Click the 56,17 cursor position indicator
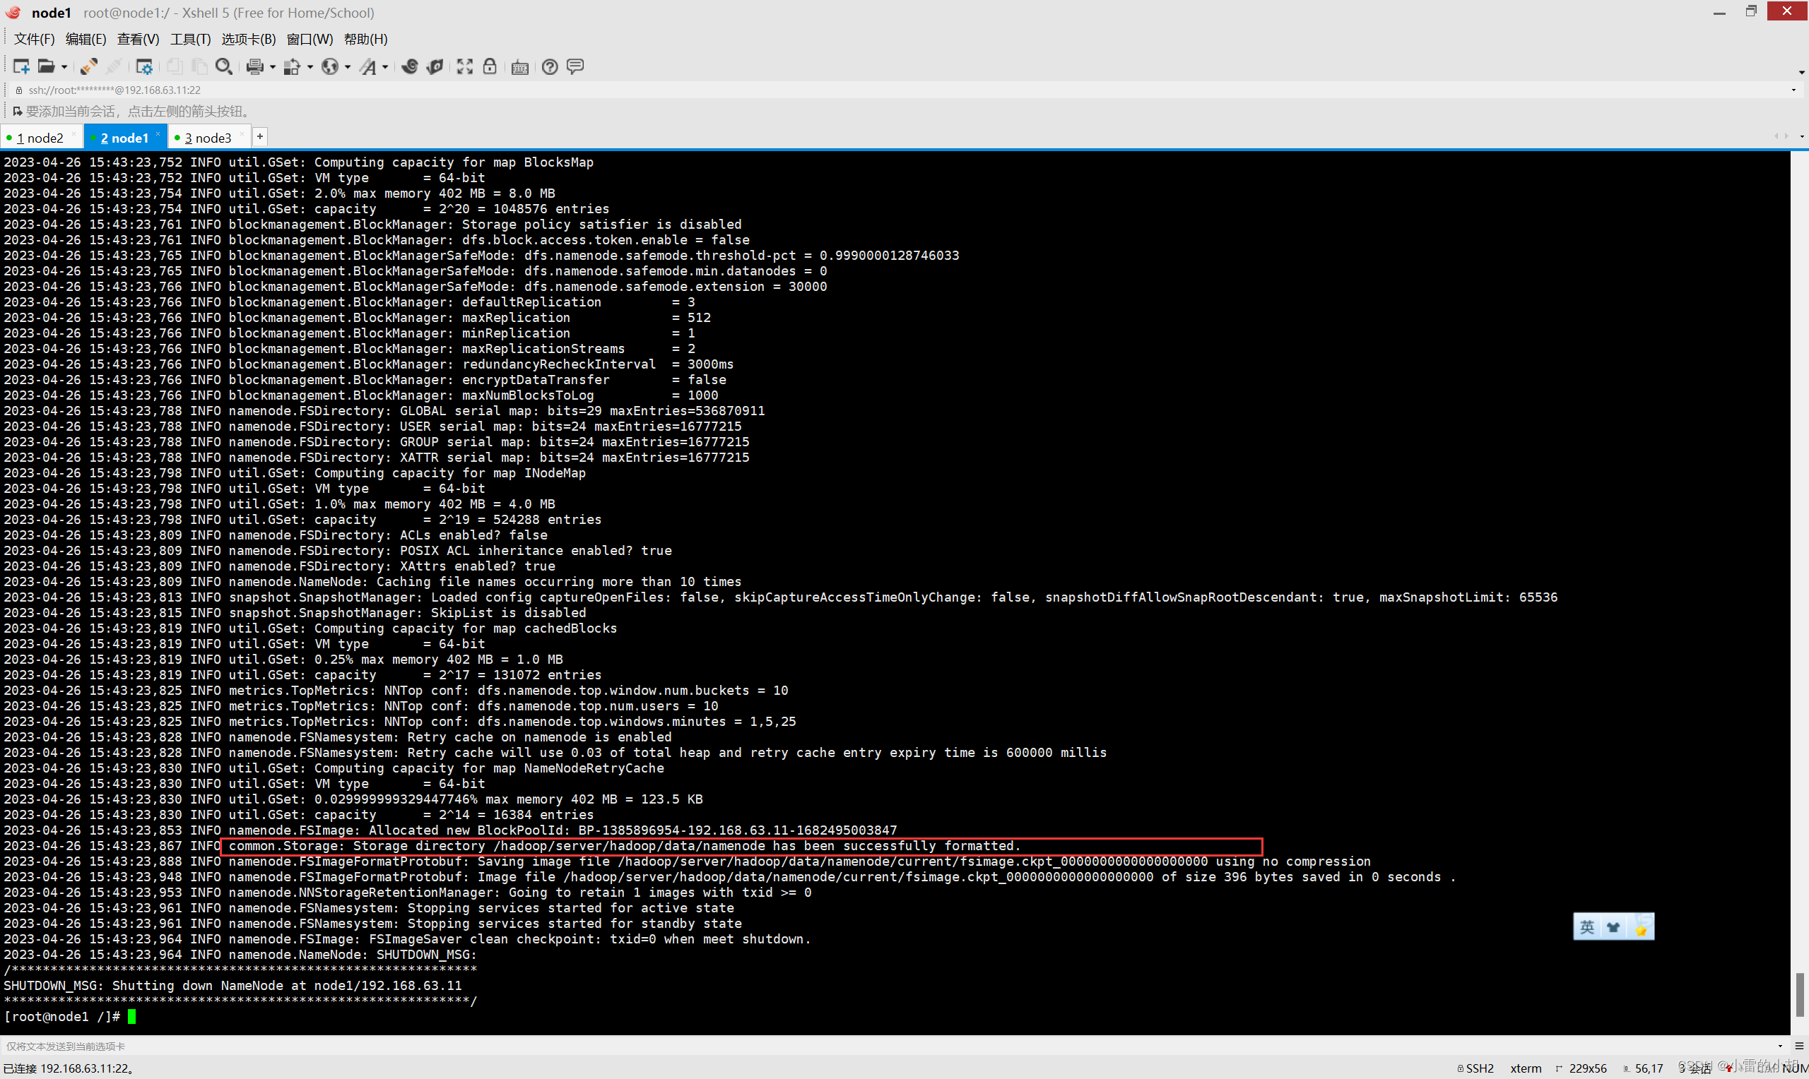 click(1642, 1068)
